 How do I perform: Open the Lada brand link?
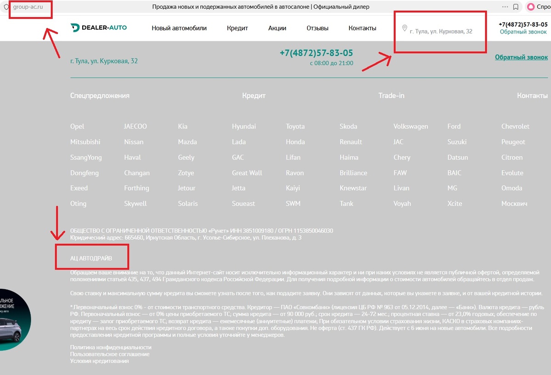[x=239, y=142]
